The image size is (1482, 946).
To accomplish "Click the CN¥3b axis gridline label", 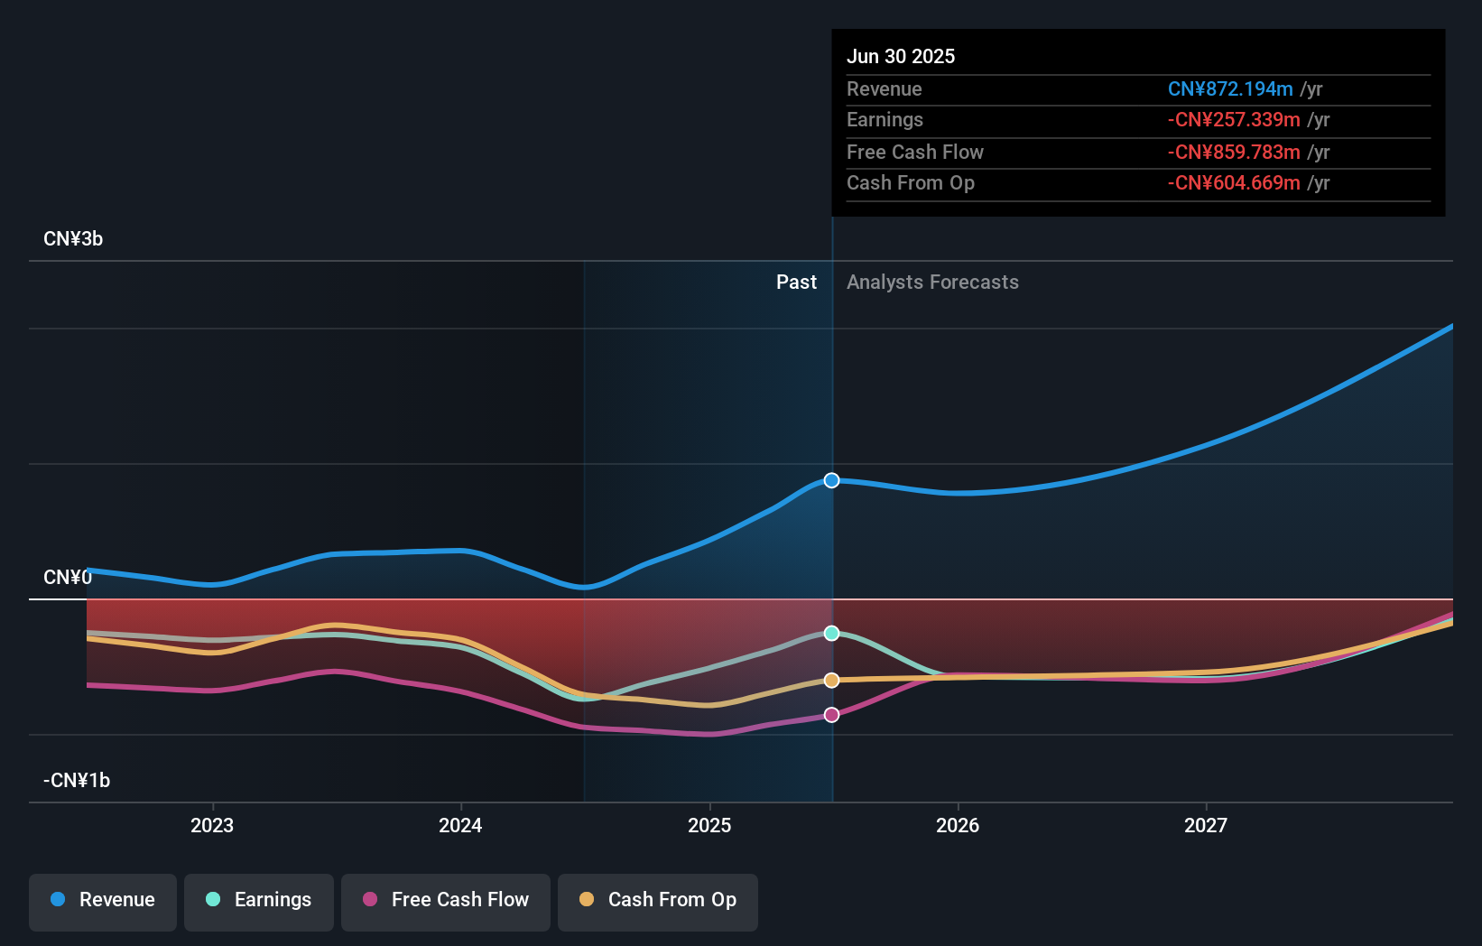I will (73, 238).
